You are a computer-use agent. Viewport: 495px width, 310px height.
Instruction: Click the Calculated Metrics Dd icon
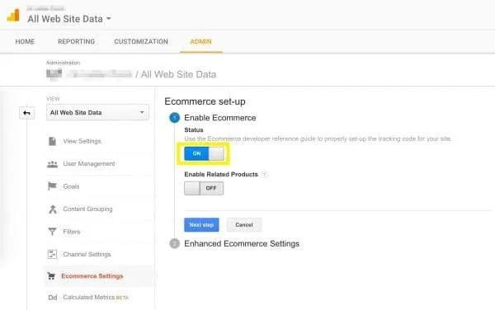53,298
